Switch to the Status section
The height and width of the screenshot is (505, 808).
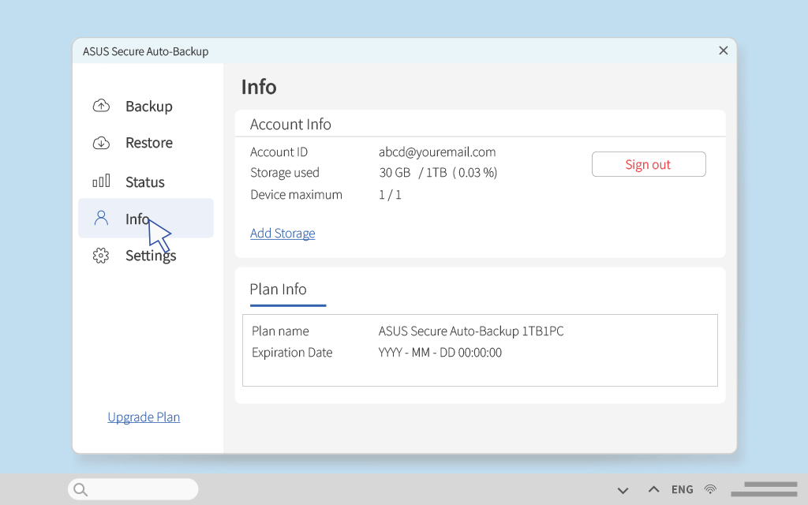click(x=146, y=182)
